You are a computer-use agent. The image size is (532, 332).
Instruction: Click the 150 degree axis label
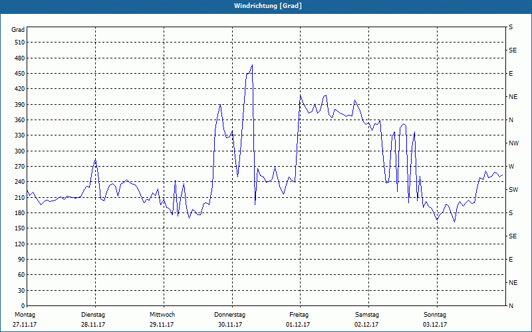20,228
